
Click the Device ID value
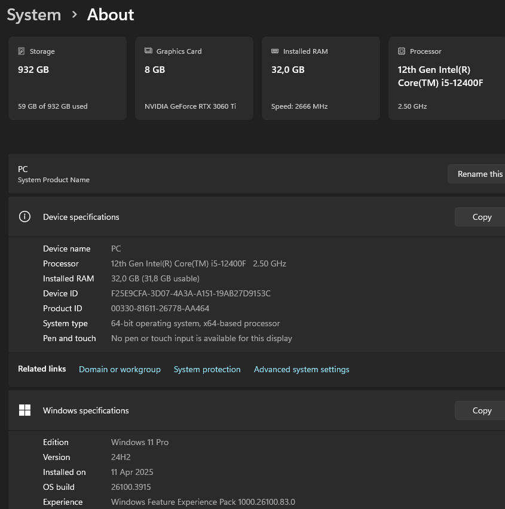click(x=191, y=293)
